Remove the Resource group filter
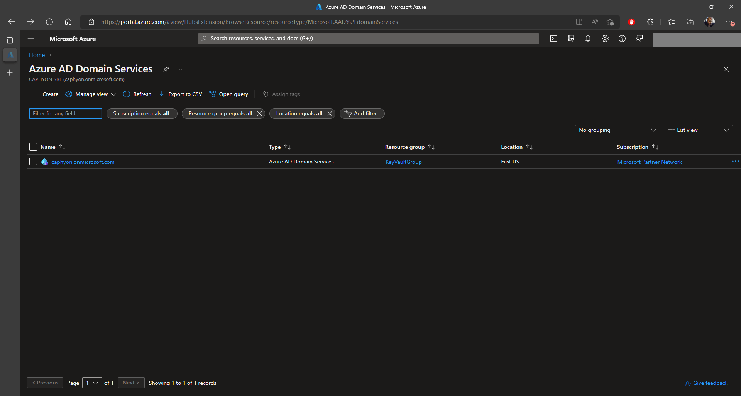 click(259, 113)
